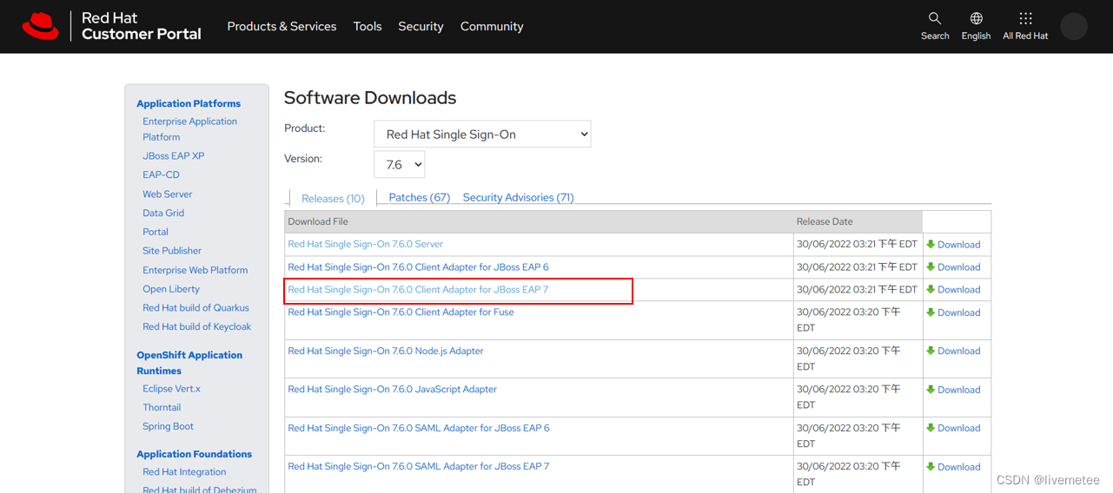The image size is (1113, 493).
Task: Expand the Product dropdown Red Hat Single Sign-On
Action: [482, 134]
